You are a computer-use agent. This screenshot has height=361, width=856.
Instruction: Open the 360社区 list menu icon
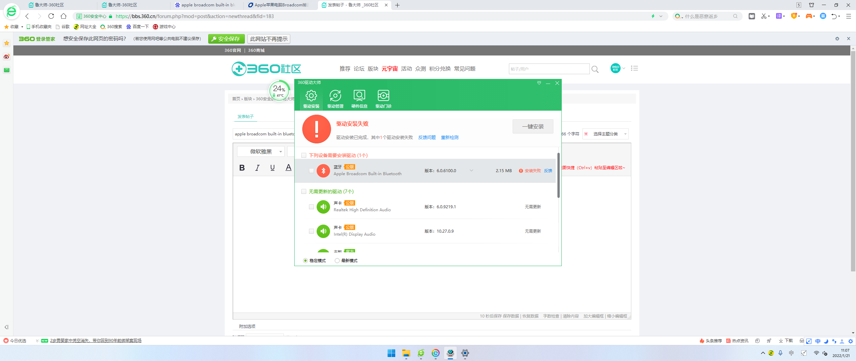pos(634,68)
